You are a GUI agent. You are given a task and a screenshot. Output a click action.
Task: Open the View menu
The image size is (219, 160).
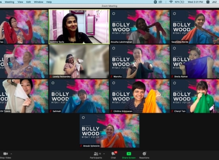pos(20,2)
